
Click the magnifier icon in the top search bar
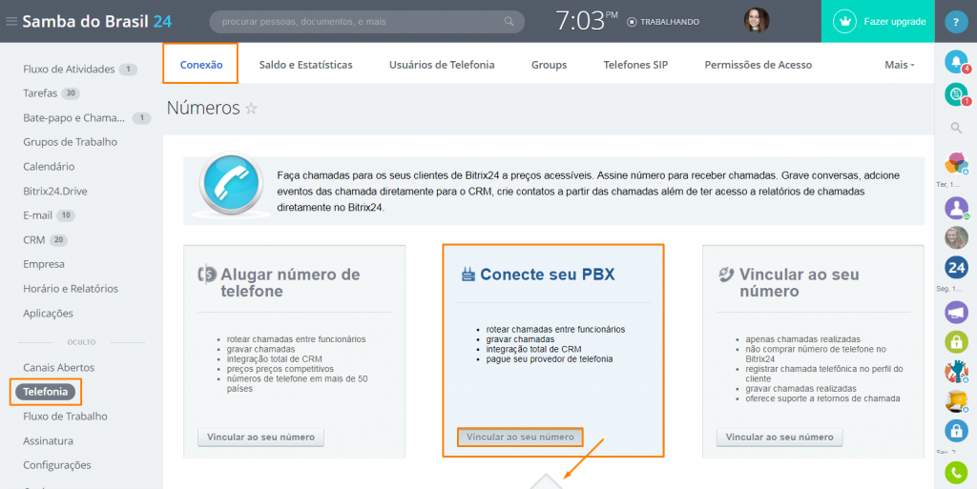(509, 22)
